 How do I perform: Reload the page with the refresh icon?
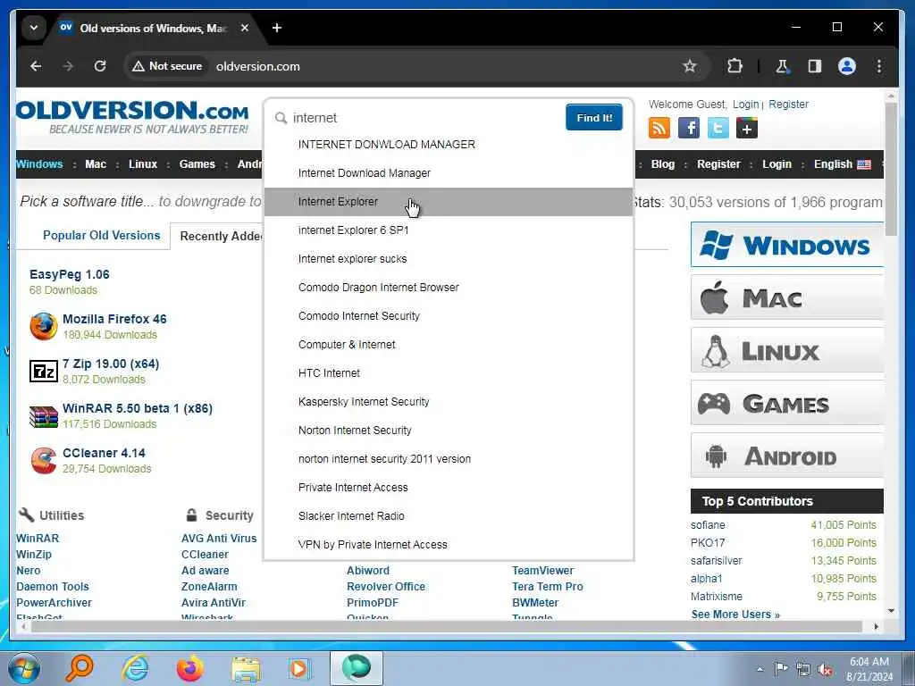(x=100, y=66)
